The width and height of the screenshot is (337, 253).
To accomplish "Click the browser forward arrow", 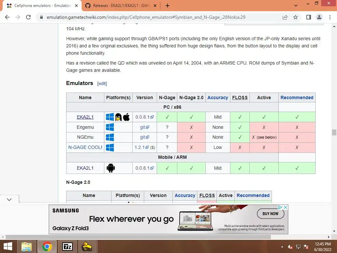I will coord(18,17).
